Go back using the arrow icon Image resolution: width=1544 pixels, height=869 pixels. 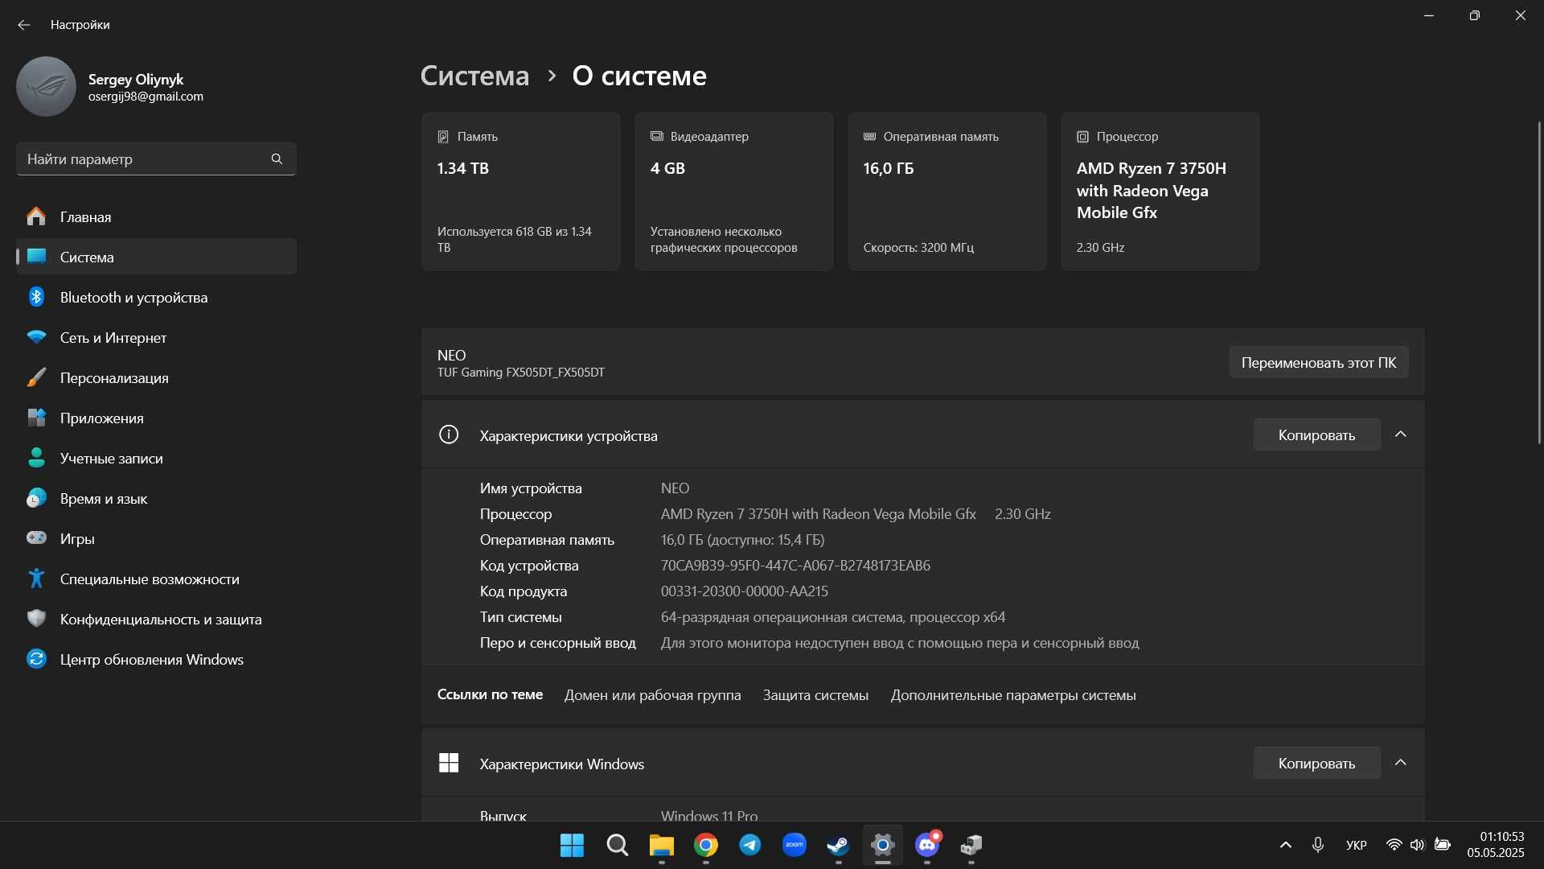(x=24, y=25)
